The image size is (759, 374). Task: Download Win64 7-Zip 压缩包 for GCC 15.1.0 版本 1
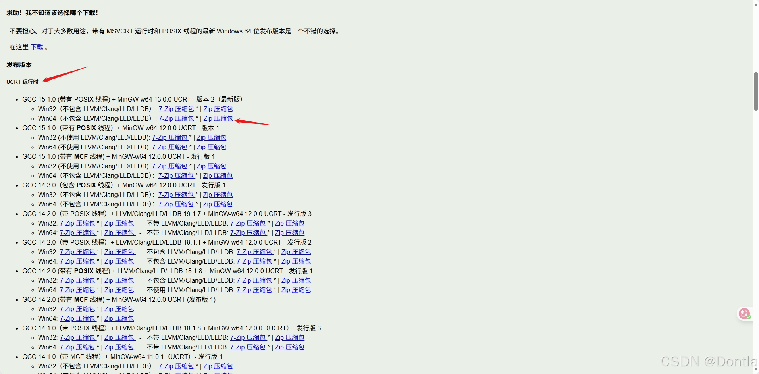(x=170, y=147)
